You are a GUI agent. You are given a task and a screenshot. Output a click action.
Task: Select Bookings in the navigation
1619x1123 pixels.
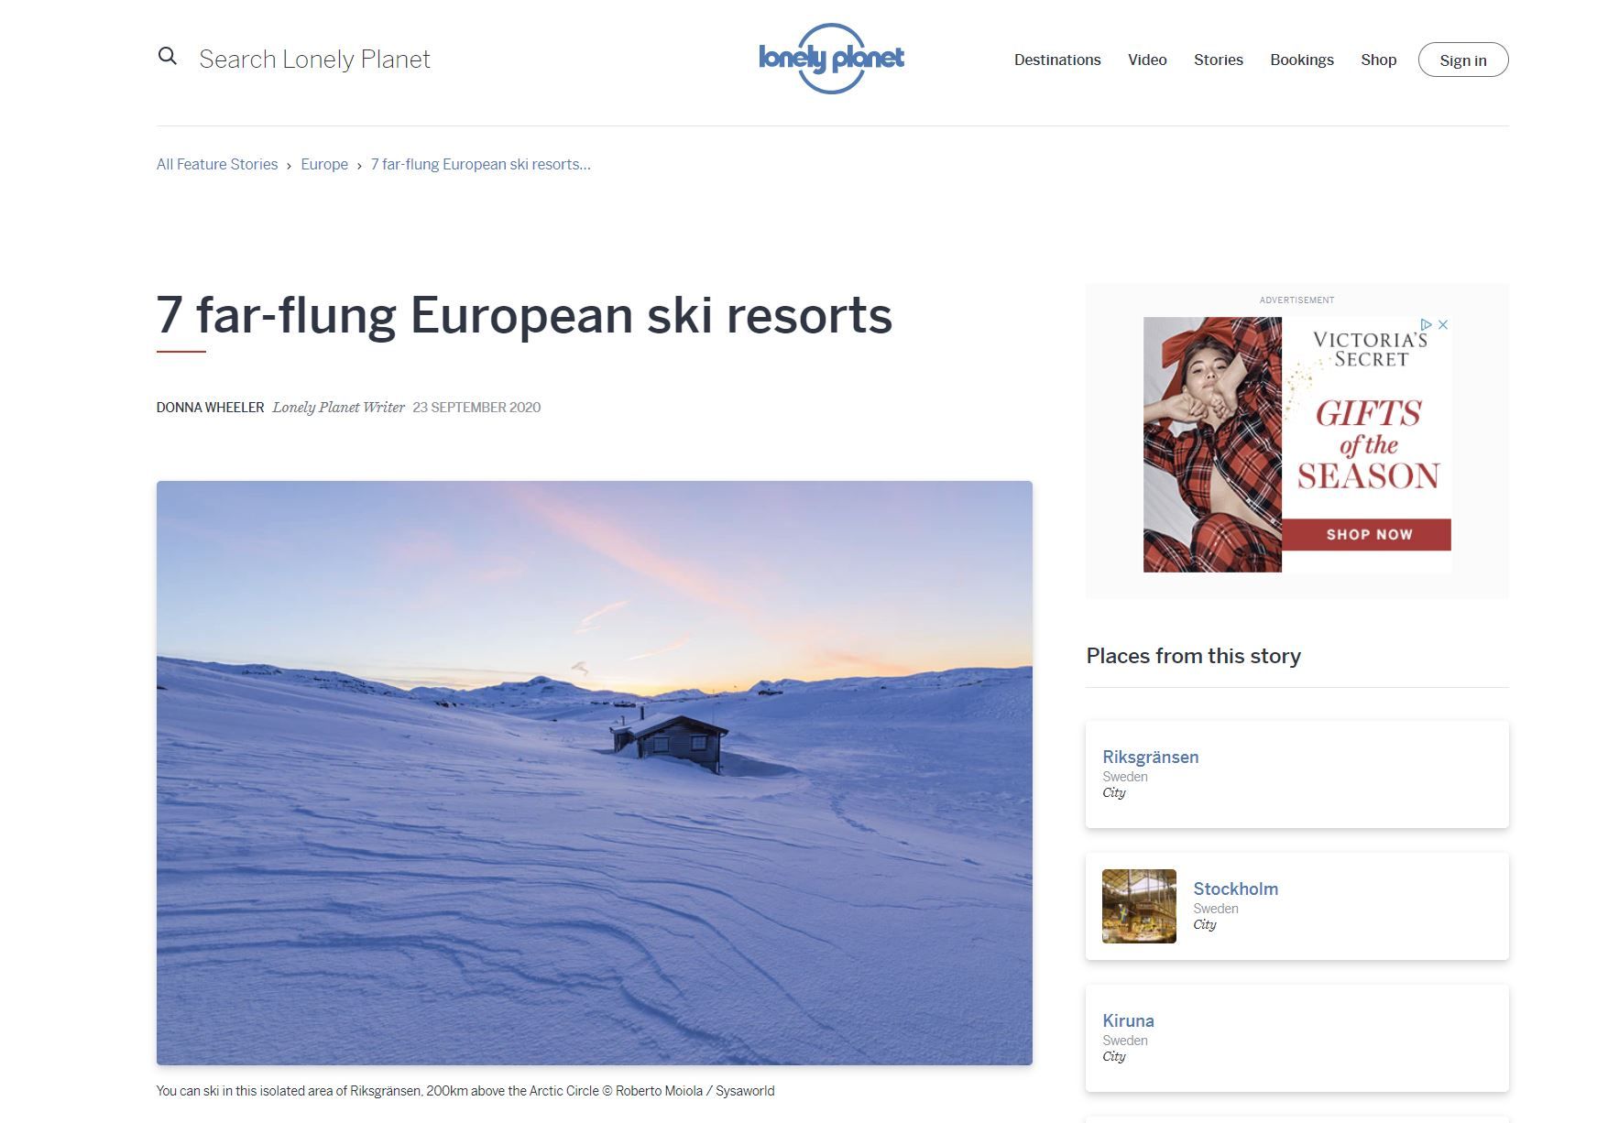(1301, 60)
